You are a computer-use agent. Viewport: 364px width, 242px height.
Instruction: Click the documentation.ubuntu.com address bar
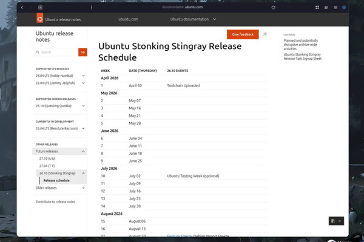click(183, 7)
